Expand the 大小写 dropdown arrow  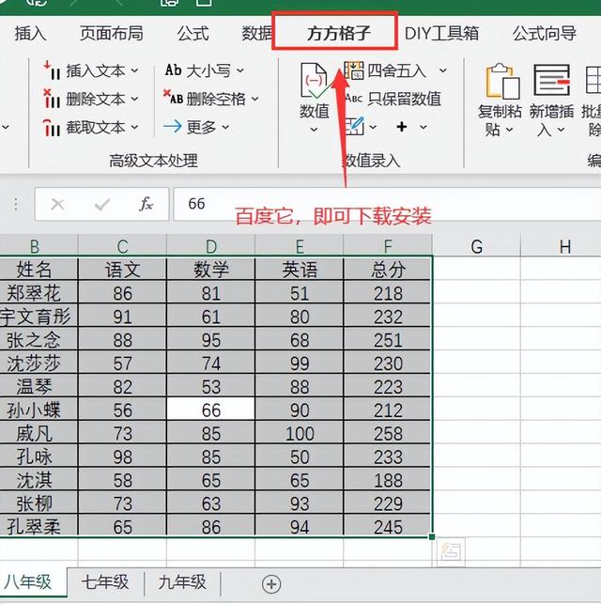(240, 70)
